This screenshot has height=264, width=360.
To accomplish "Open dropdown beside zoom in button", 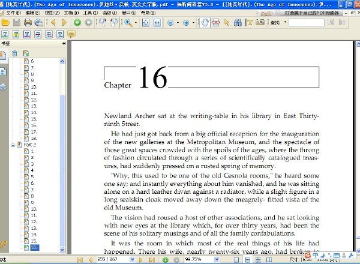I will pos(193,23).
